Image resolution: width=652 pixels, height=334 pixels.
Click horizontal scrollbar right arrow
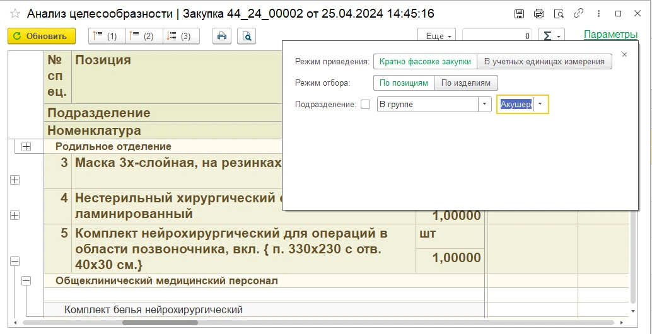tap(622, 323)
